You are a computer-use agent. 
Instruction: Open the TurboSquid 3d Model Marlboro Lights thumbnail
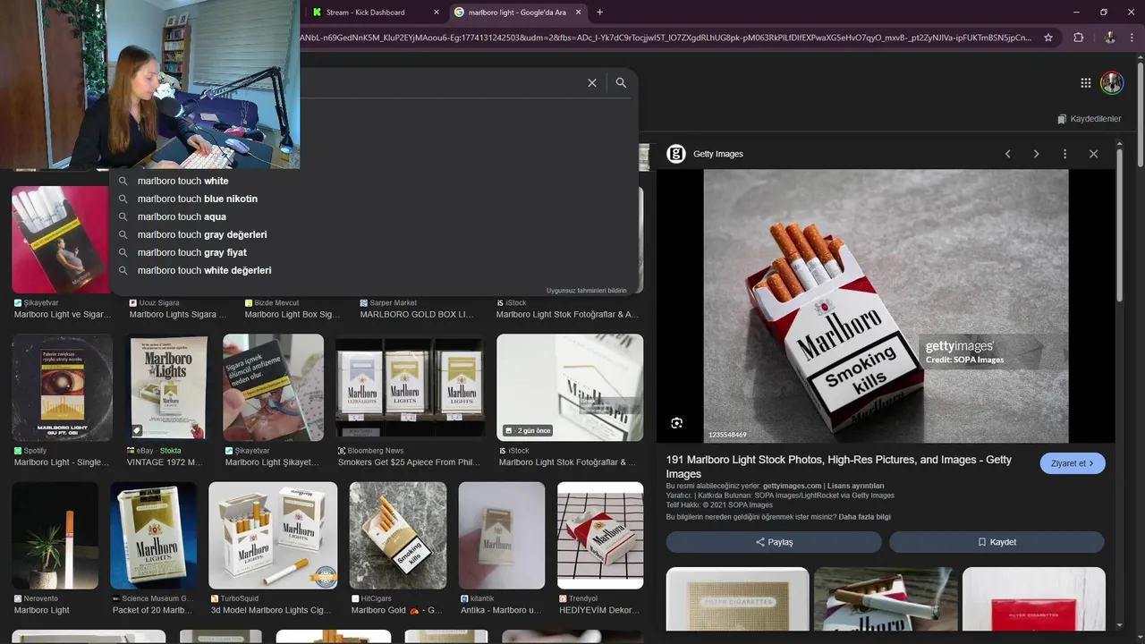(x=273, y=535)
